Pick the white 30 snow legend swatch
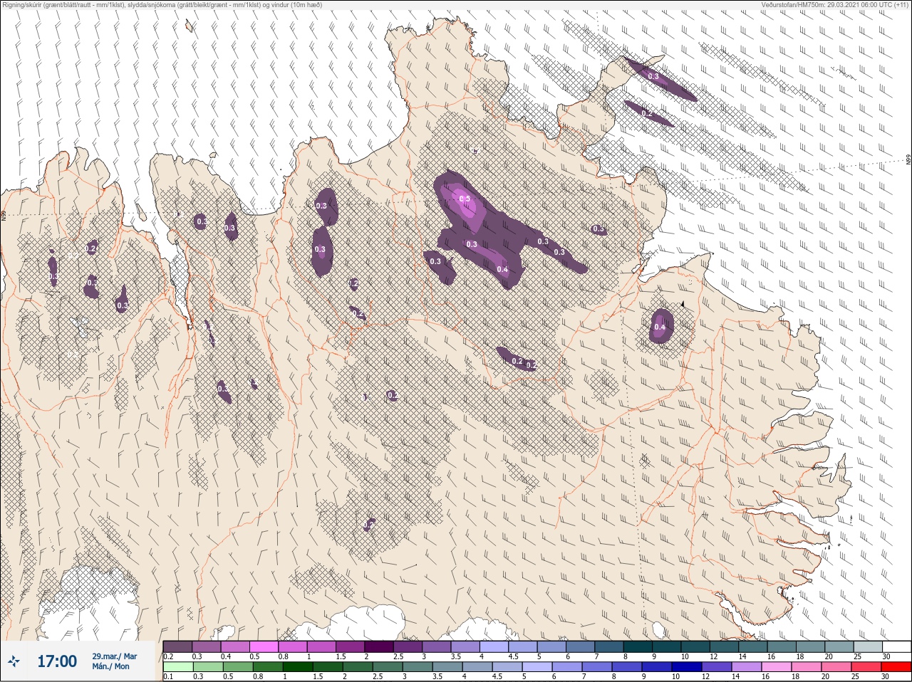This screenshot has height=682, width=912. pyautogui.click(x=896, y=646)
